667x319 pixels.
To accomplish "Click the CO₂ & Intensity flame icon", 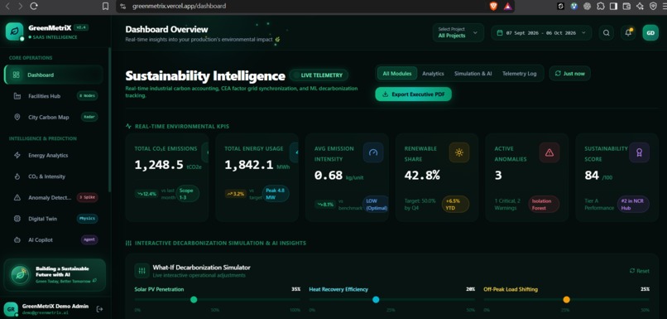I will coord(17,176).
